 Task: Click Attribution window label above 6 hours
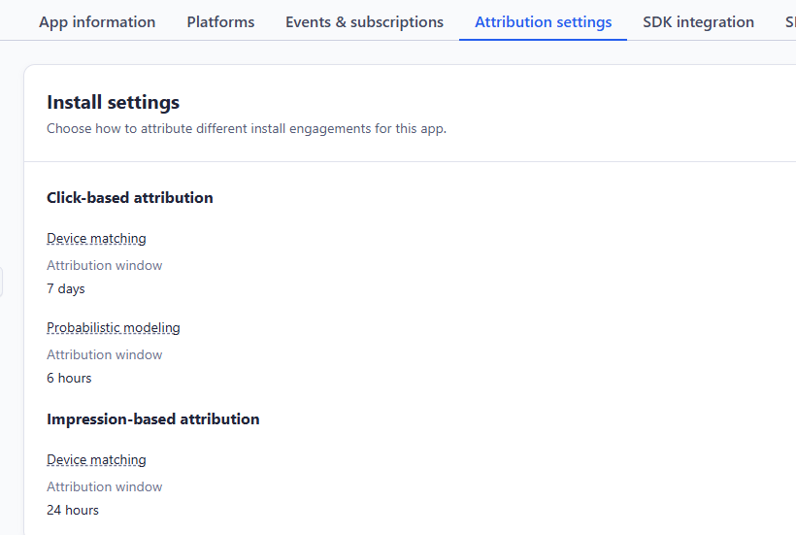coord(105,354)
